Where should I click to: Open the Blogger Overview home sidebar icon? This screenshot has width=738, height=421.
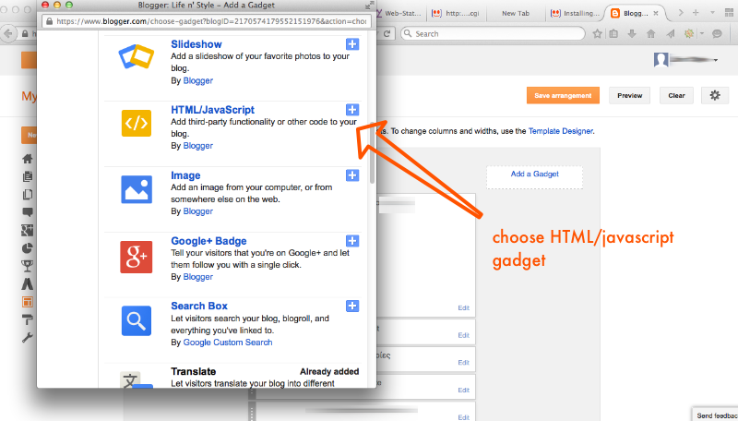[28, 159]
